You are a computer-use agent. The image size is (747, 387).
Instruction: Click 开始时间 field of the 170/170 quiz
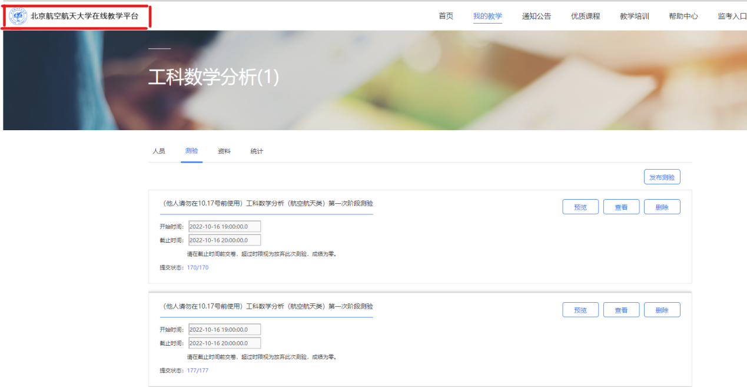[x=224, y=227]
